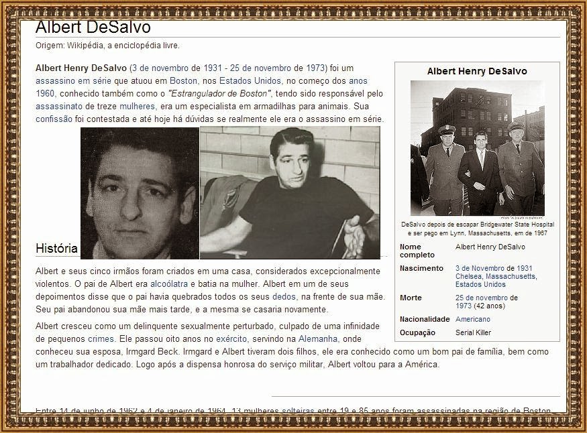Click the 'Serial Killer' occupation value

click(473, 332)
